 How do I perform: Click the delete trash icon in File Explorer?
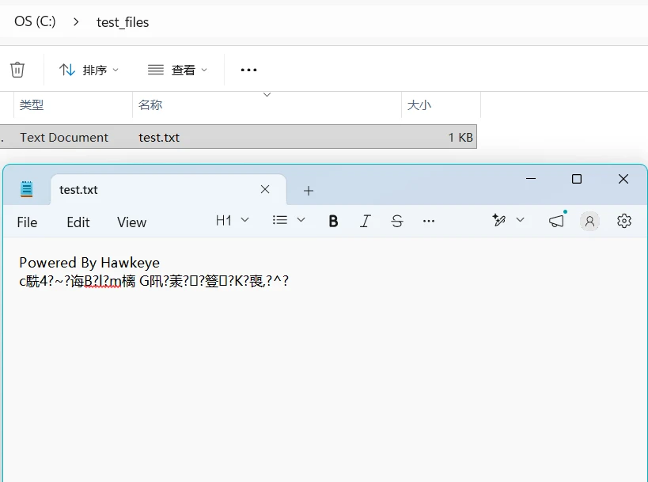tap(17, 70)
